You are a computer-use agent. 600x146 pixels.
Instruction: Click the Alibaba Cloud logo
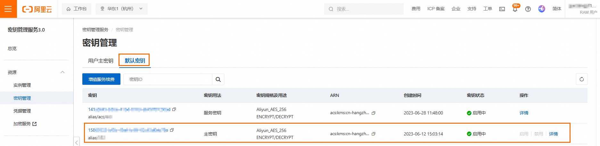point(37,9)
